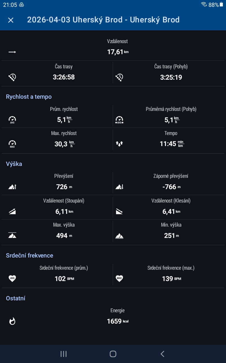Tap the average speed gauge icon
Viewport: 226px width, 363px height.
click(12, 120)
